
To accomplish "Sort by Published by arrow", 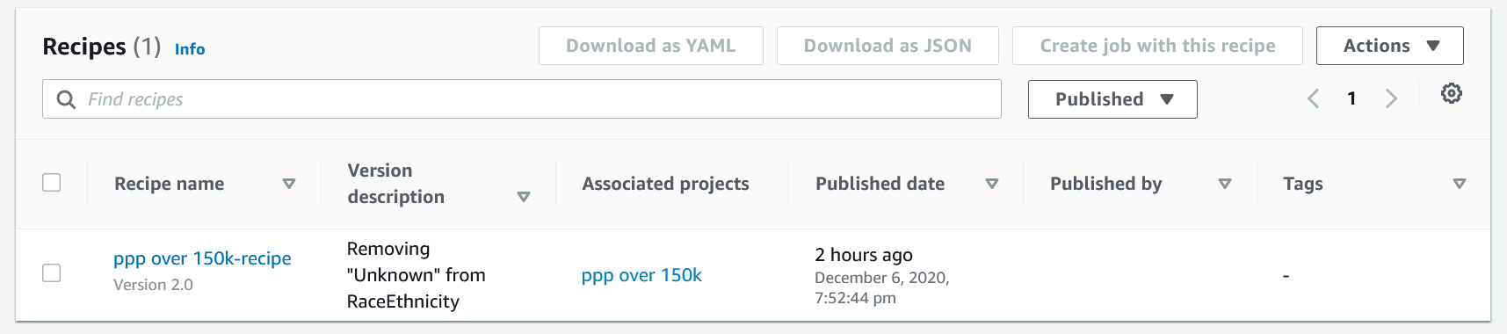I will 1225,184.
